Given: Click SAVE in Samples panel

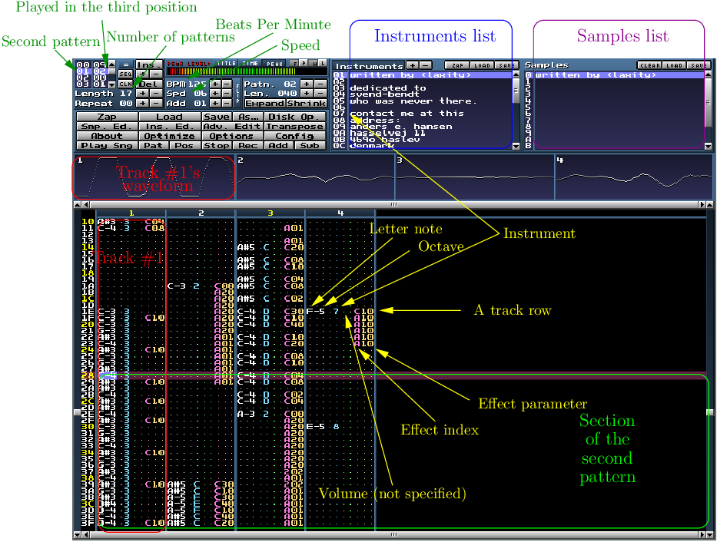Looking at the screenshot, I should 699,66.
